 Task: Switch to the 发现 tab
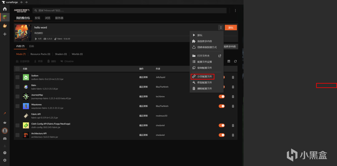coord(37,18)
